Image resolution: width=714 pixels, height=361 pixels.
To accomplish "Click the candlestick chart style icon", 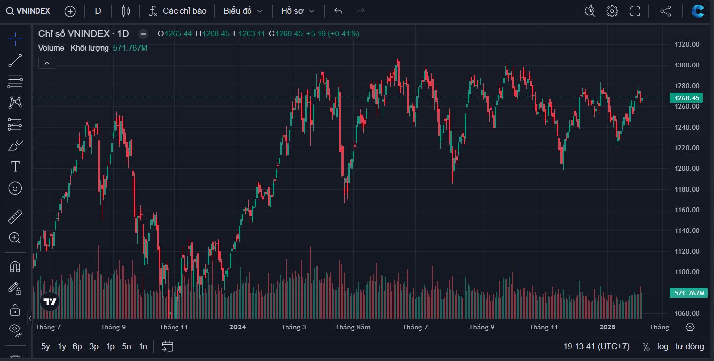I will [x=126, y=11].
